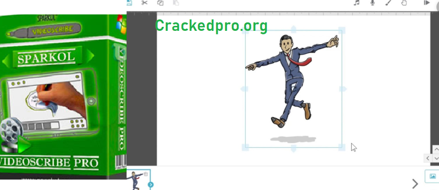This screenshot has height=190, width=439.
Task: Click the Save floppy disk icon
Action: tap(130, 2)
